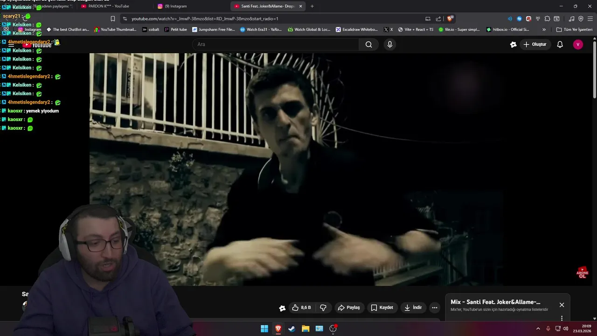Open the YouTube Thumbnail bookmark
The width and height of the screenshot is (597, 336).
click(115, 29)
